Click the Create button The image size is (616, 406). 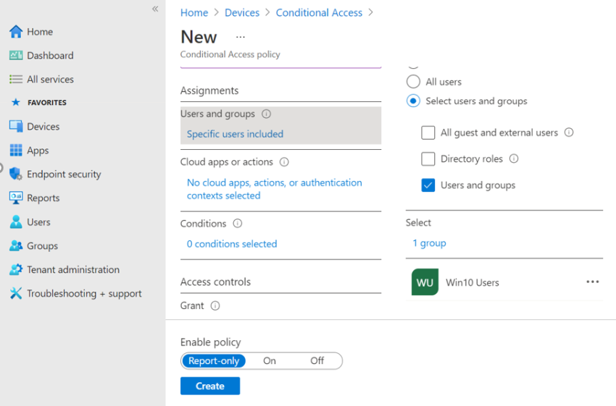point(210,386)
